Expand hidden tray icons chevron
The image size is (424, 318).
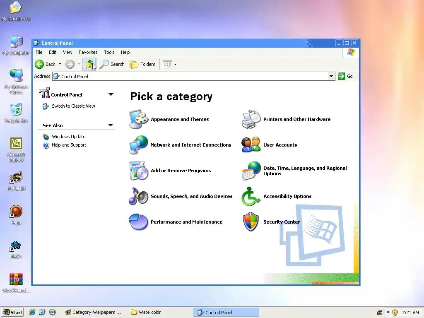coord(388,312)
